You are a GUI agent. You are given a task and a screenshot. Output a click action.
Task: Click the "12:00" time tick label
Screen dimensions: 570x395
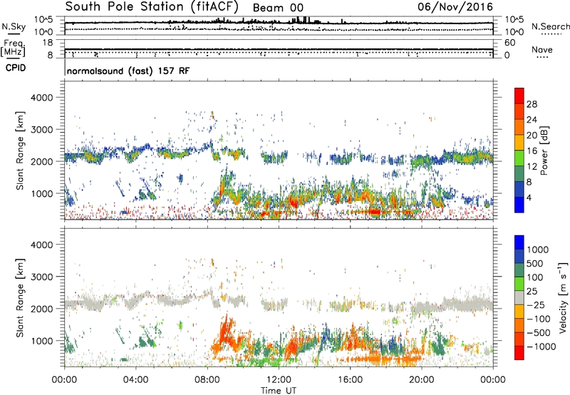tap(279, 380)
